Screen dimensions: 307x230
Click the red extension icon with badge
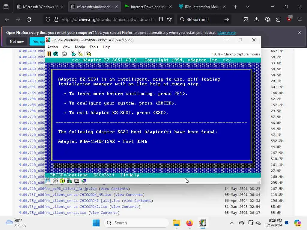pyautogui.click(x=289, y=19)
